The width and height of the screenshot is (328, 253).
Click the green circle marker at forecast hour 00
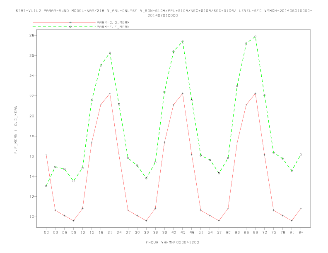click(46, 186)
